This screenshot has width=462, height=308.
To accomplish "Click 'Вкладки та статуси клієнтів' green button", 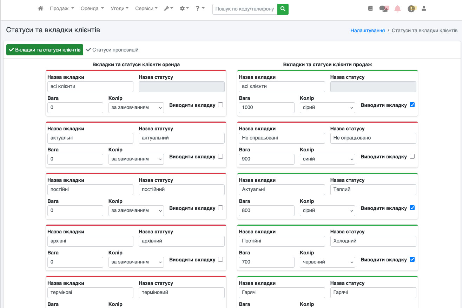I will (45, 50).
